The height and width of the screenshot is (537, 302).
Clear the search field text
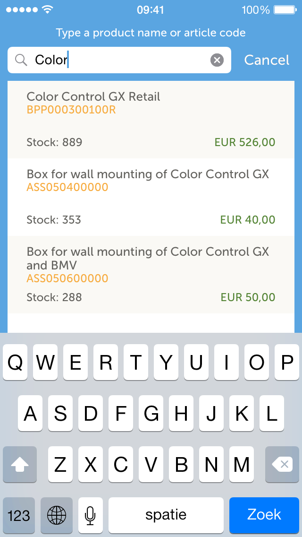click(217, 60)
